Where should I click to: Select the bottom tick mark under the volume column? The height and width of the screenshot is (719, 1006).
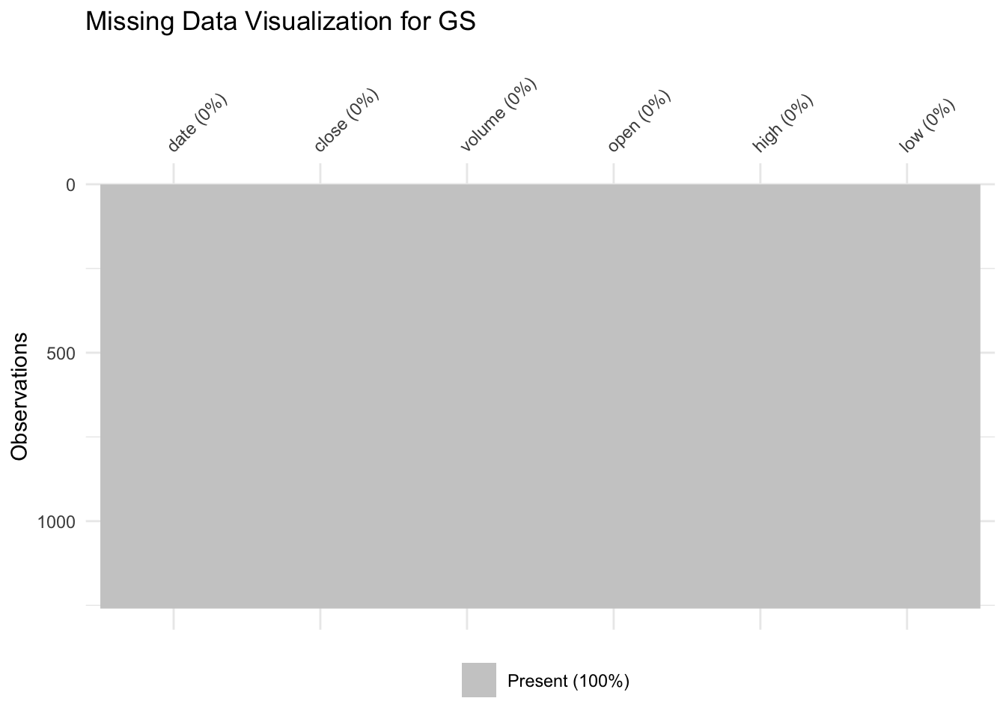pyautogui.click(x=467, y=619)
